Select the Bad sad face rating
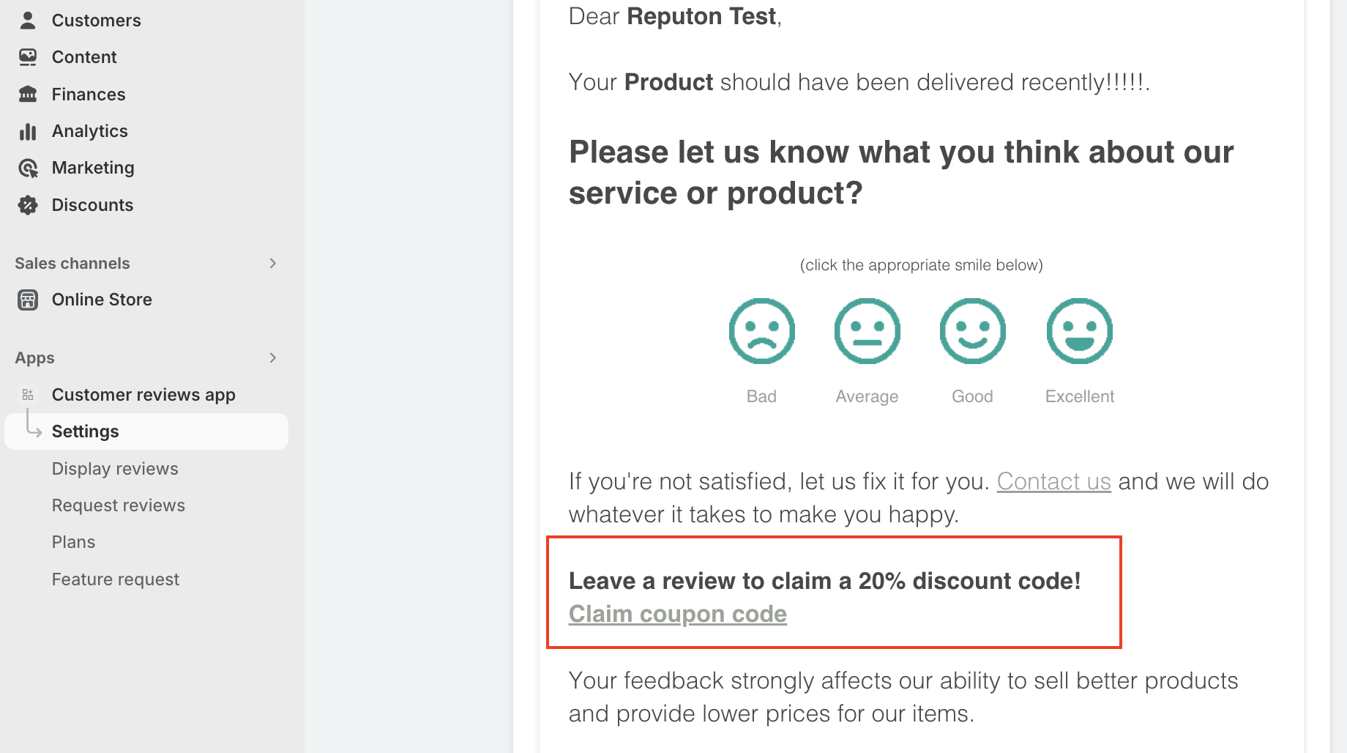This screenshot has width=1347, height=753. (761, 331)
